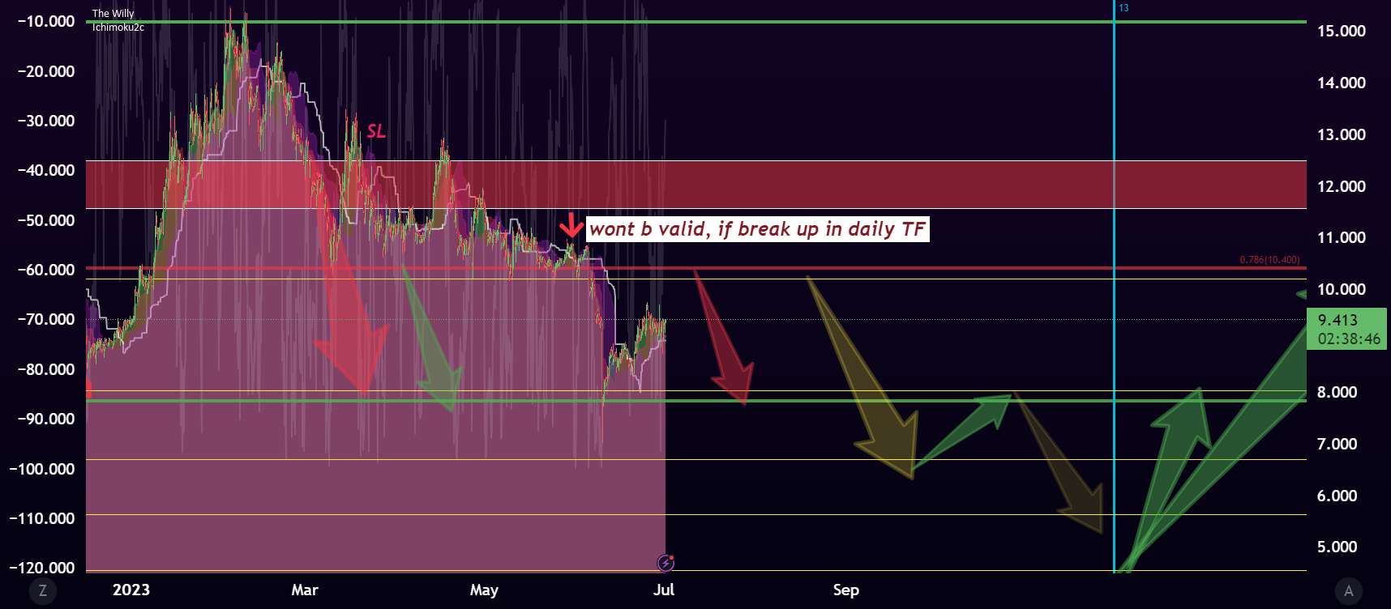Screen dimensions: 1391x609
Task: Toggle auto scale with the A button
Action: 1348,591
